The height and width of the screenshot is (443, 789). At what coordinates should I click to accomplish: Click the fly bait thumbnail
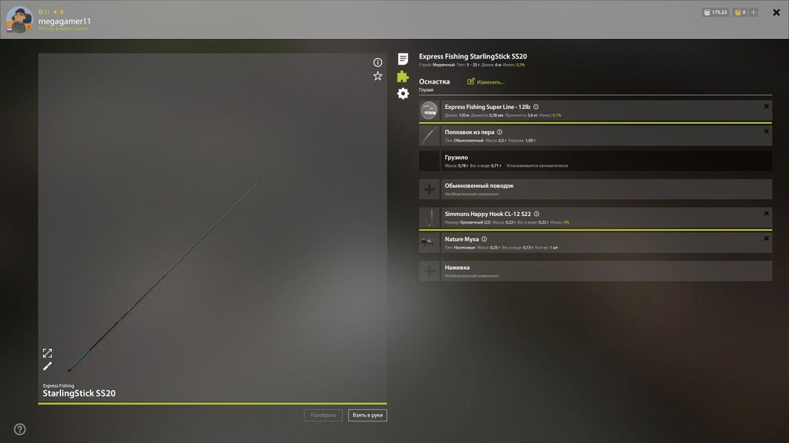pyautogui.click(x=429, y=243)
